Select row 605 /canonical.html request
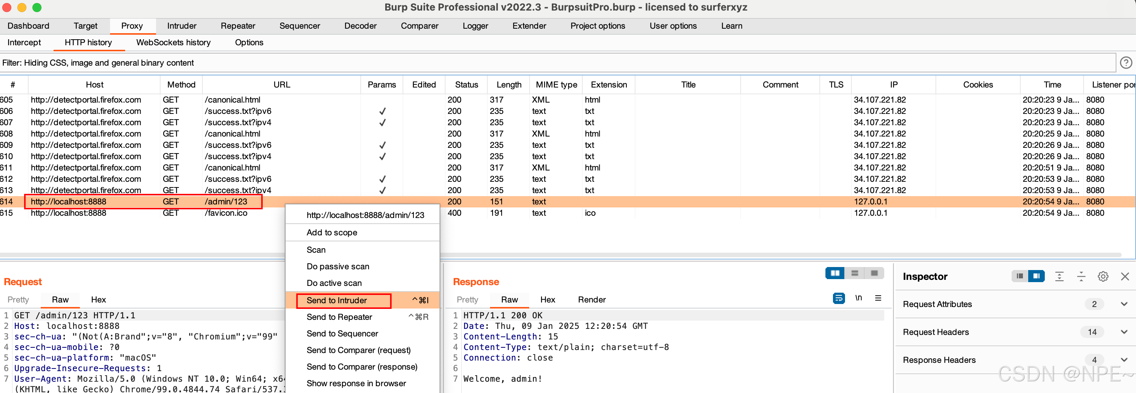Viewport: 1136px width, 393px height. point(567,100)
